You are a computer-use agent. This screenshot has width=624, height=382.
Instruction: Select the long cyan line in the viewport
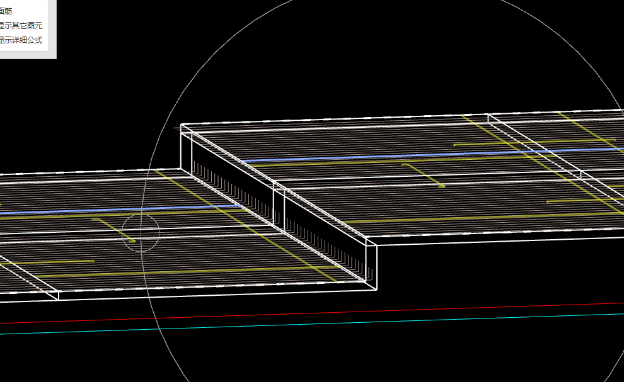(312, 324)
